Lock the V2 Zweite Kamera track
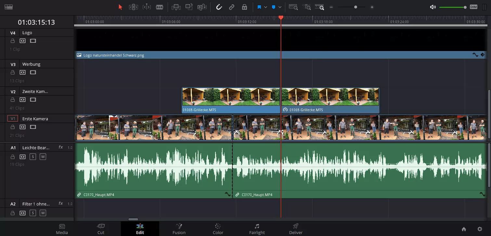This screenshot has height=236, width=491. (12, 100)
